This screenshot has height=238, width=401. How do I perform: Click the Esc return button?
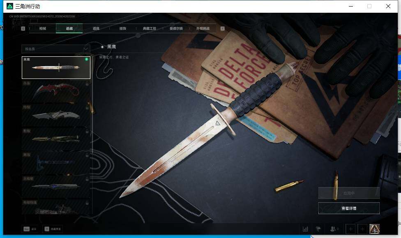coord(30,229)
